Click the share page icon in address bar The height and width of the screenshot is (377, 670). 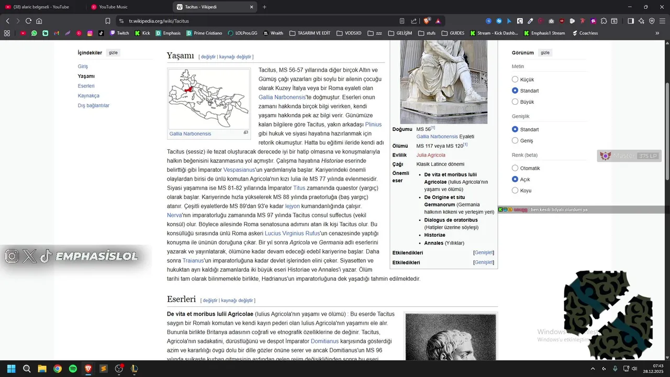coord(414,21)
